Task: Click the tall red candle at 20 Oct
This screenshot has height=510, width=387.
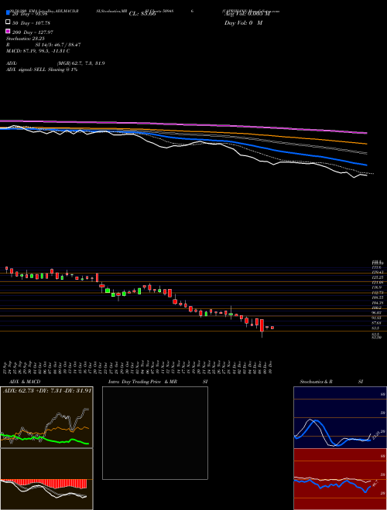Action: click(x=97, y=277)
